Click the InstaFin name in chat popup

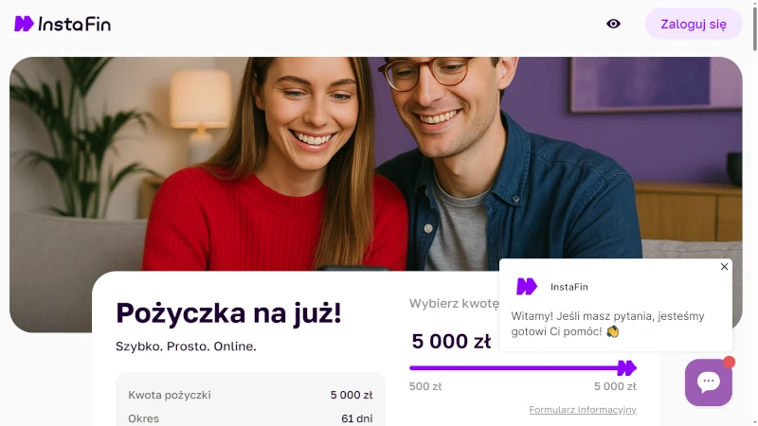[x=569, y=287]
